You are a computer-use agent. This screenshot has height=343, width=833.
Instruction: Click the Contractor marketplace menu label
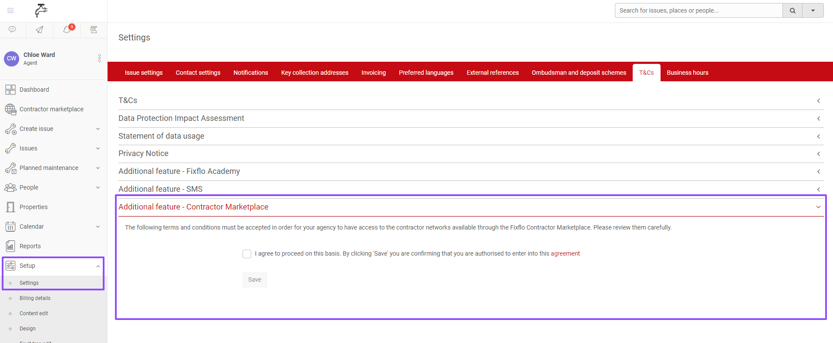pyautogui.click(x=51, y=109)
